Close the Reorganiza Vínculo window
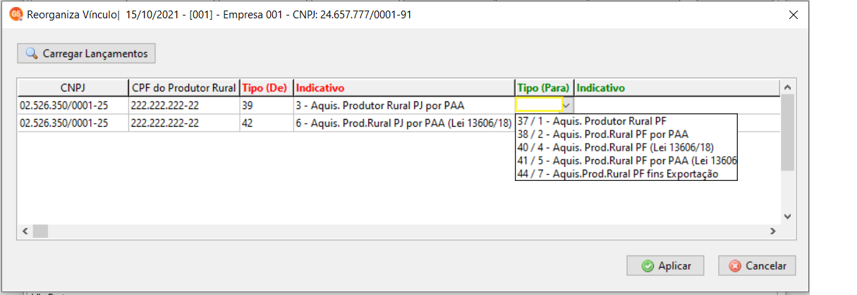 (794, 14)
